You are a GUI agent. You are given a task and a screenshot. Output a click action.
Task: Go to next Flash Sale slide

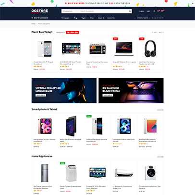click(161, 32)
